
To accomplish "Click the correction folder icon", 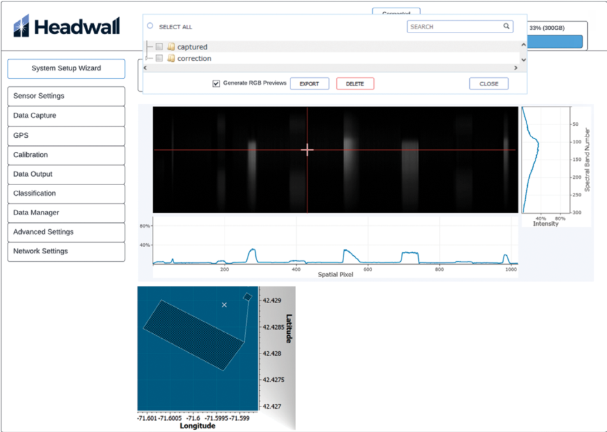I will (x=171, y=59).
